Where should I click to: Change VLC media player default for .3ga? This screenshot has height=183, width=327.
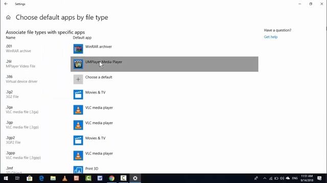(x=165, y=110)
